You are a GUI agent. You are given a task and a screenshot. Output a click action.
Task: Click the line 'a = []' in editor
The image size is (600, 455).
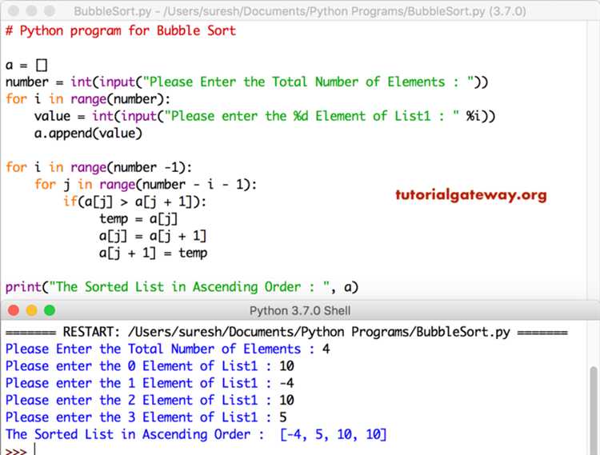point(26,66)
